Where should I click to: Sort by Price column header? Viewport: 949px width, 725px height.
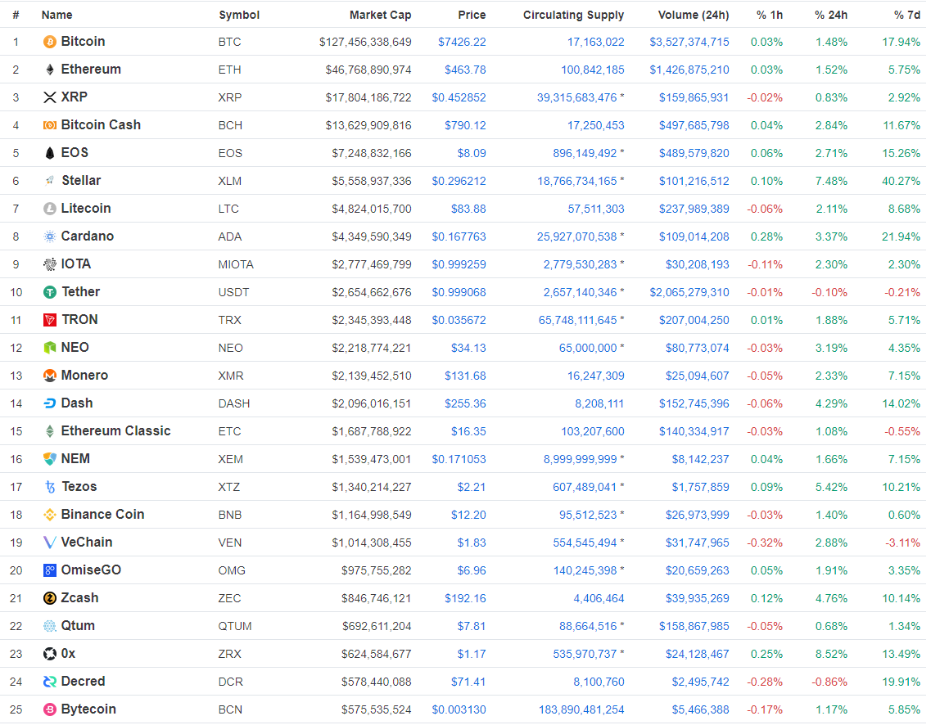coord(472,15)
